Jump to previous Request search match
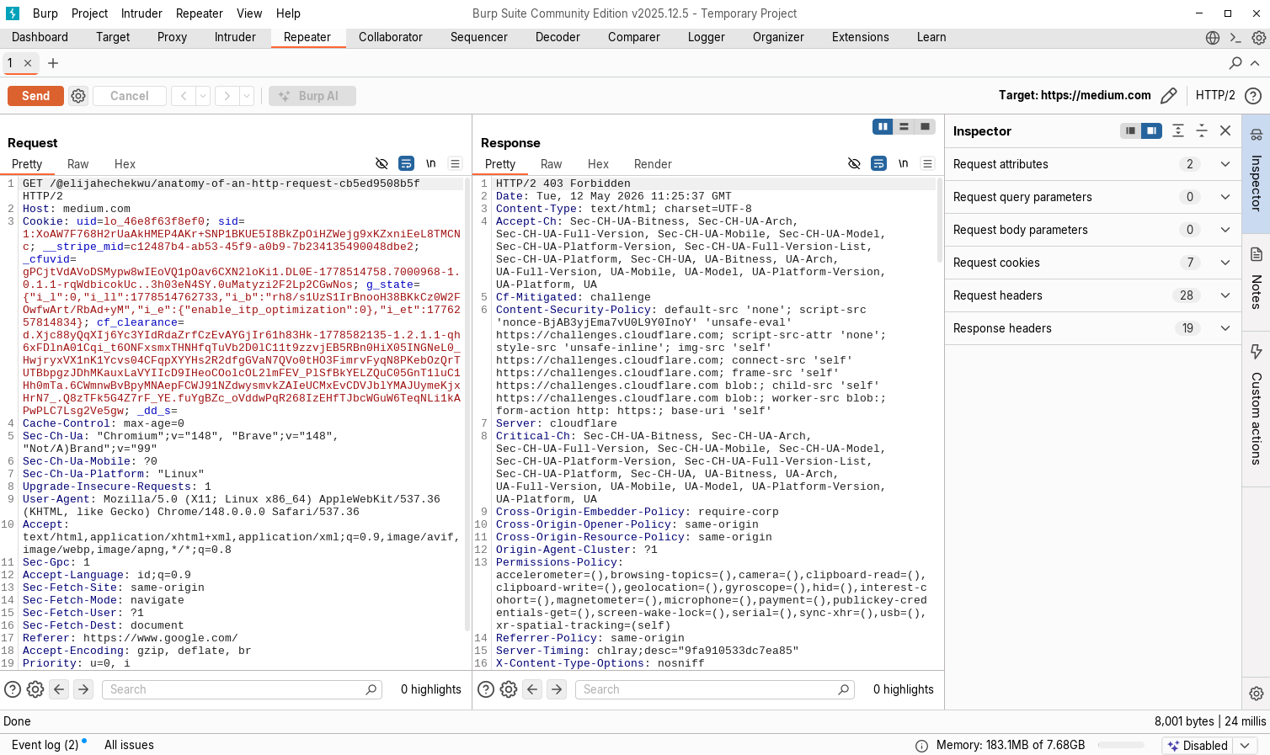 point(59,689)
